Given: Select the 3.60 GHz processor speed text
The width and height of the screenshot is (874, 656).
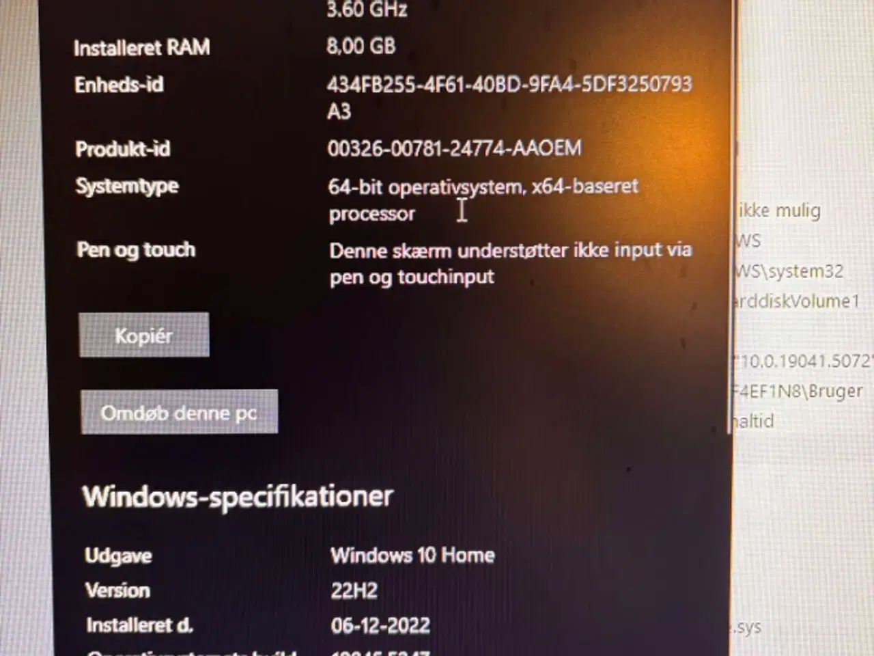Looking at the screenshot, I should pos(367,10).
